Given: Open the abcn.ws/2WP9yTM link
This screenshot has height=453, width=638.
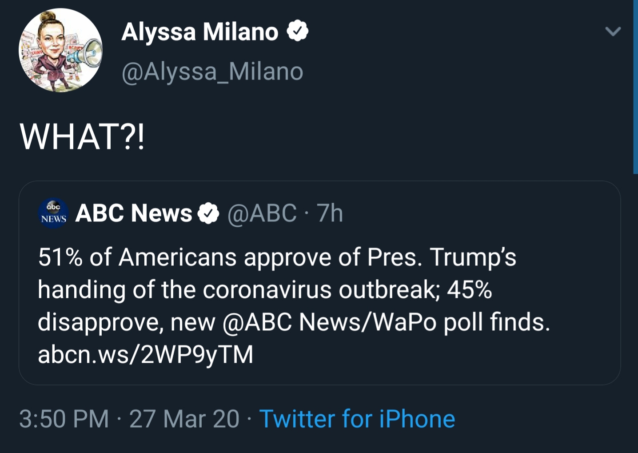Looking at the screenshot, I should pos(146,354).
